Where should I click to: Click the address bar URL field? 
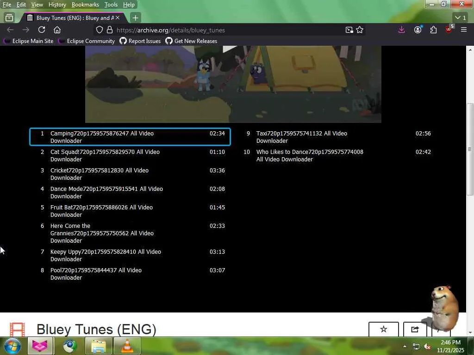pos(230,30)
